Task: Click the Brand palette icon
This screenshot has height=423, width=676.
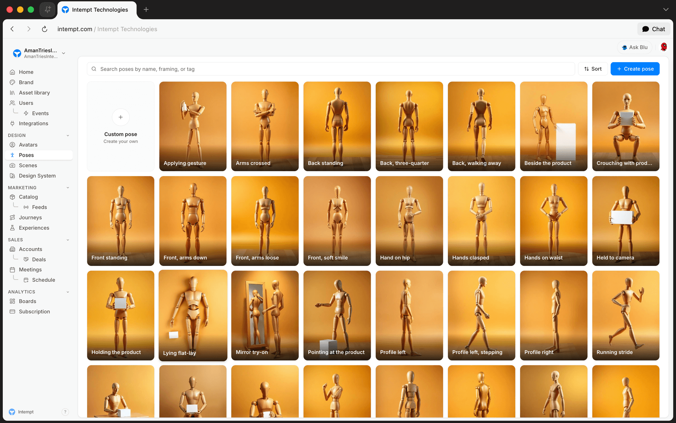Action: click(12, 82)
